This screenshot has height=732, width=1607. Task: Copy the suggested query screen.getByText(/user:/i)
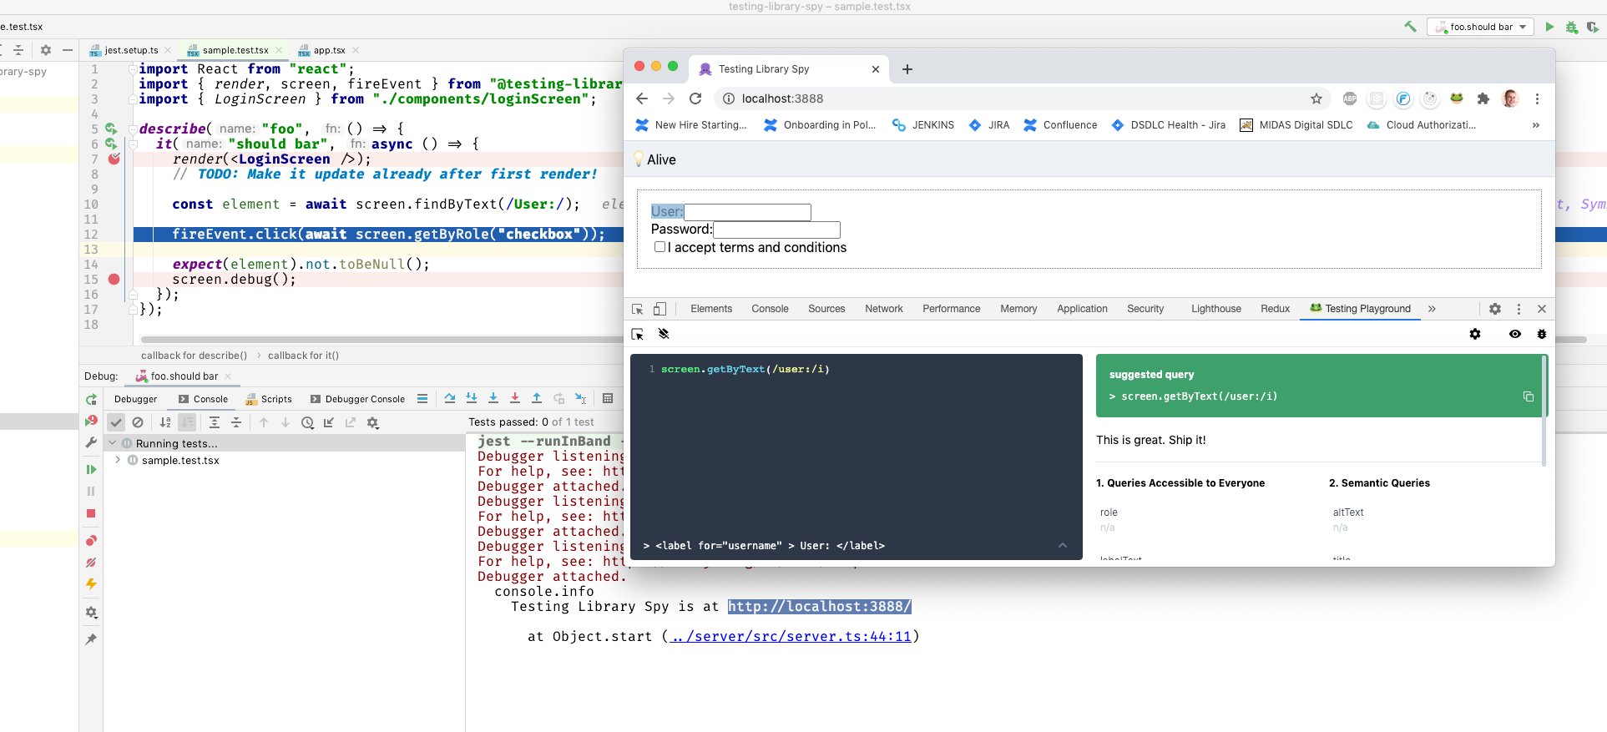tap(1529, 396)
